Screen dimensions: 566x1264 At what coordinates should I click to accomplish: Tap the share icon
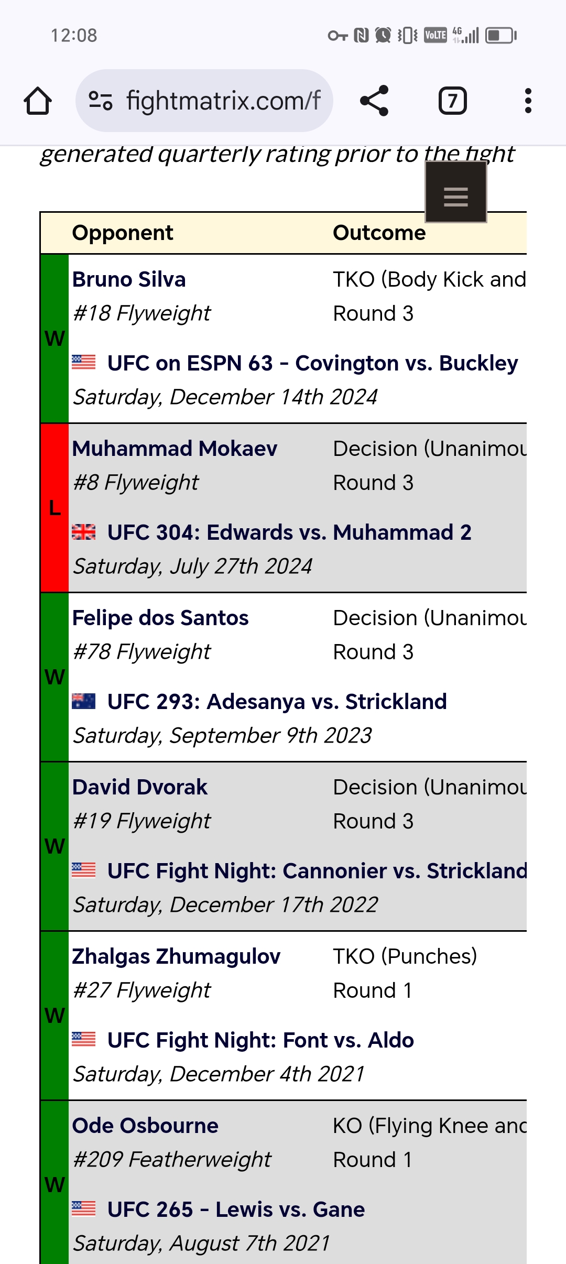click(374, 101)
